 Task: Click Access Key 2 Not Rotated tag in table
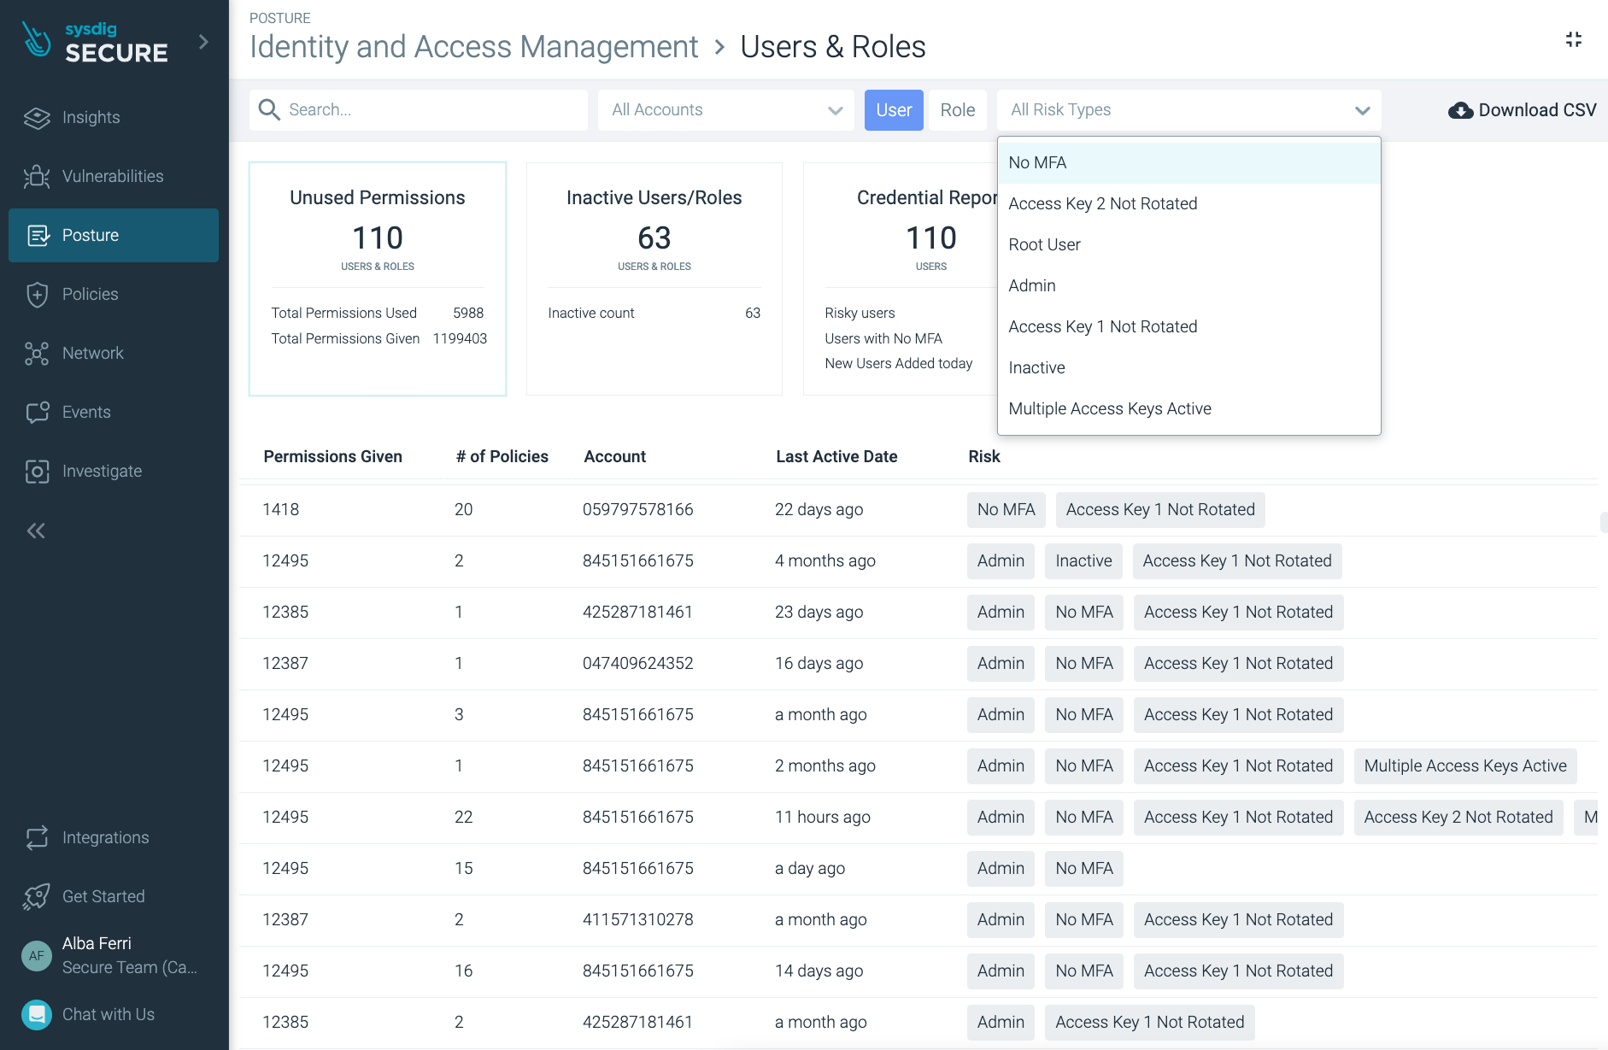point(1458,818)
